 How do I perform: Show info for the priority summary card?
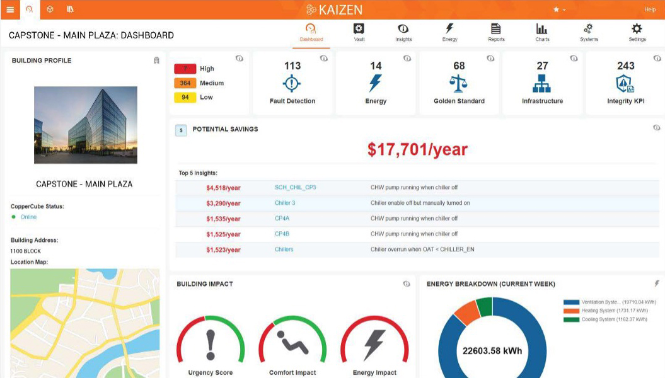[240, 59]
